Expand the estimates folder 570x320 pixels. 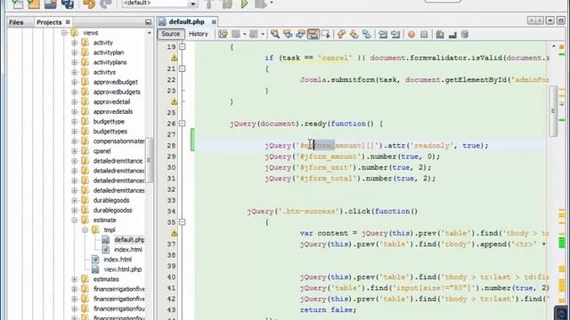pyautogui.click(x=75, y=279)
